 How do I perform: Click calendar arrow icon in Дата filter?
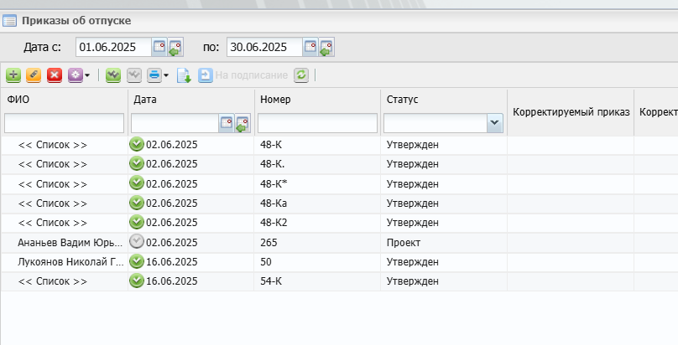point(243,123)
